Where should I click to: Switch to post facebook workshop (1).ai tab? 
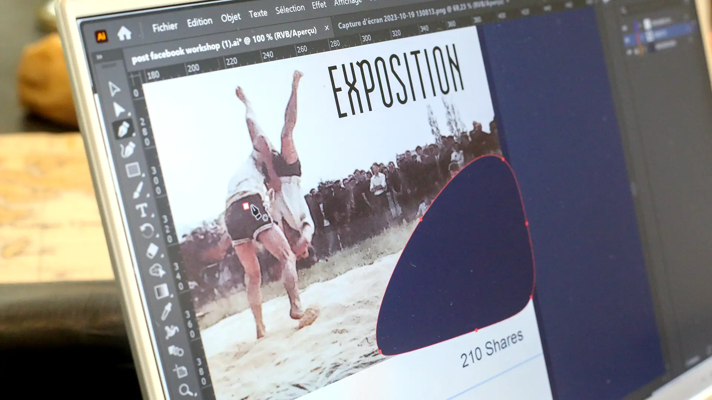[x=224, y=45]
